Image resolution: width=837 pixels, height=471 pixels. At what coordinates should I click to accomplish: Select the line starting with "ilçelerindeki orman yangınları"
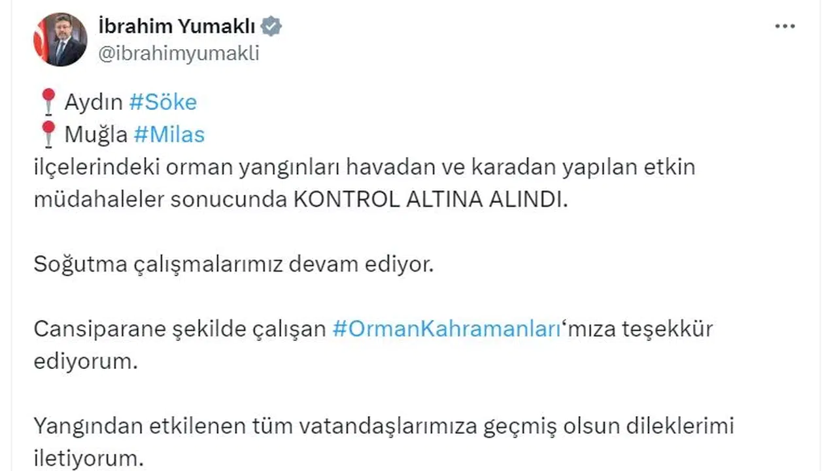tap(364, 167)
